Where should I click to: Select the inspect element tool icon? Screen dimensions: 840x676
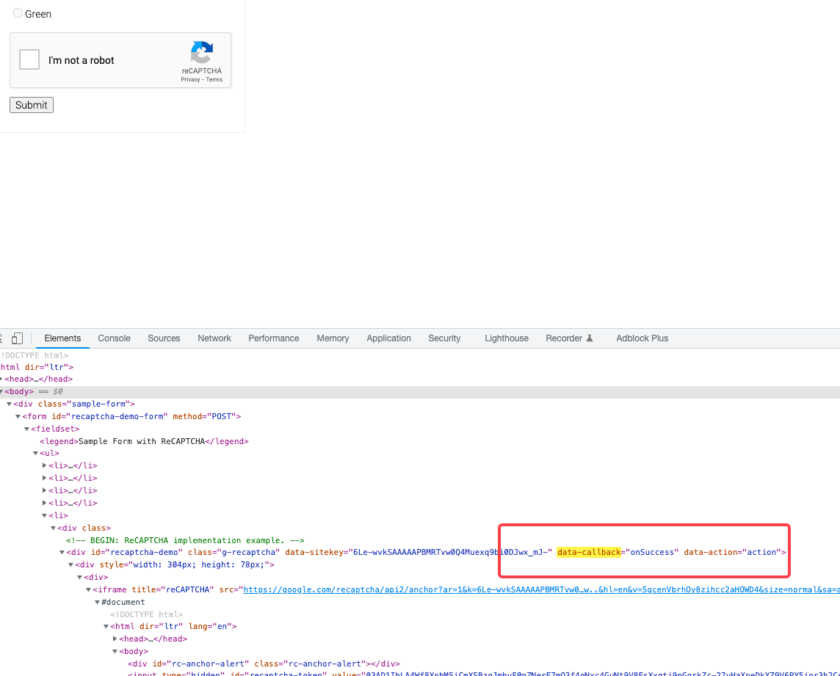[x=1, y=338]
